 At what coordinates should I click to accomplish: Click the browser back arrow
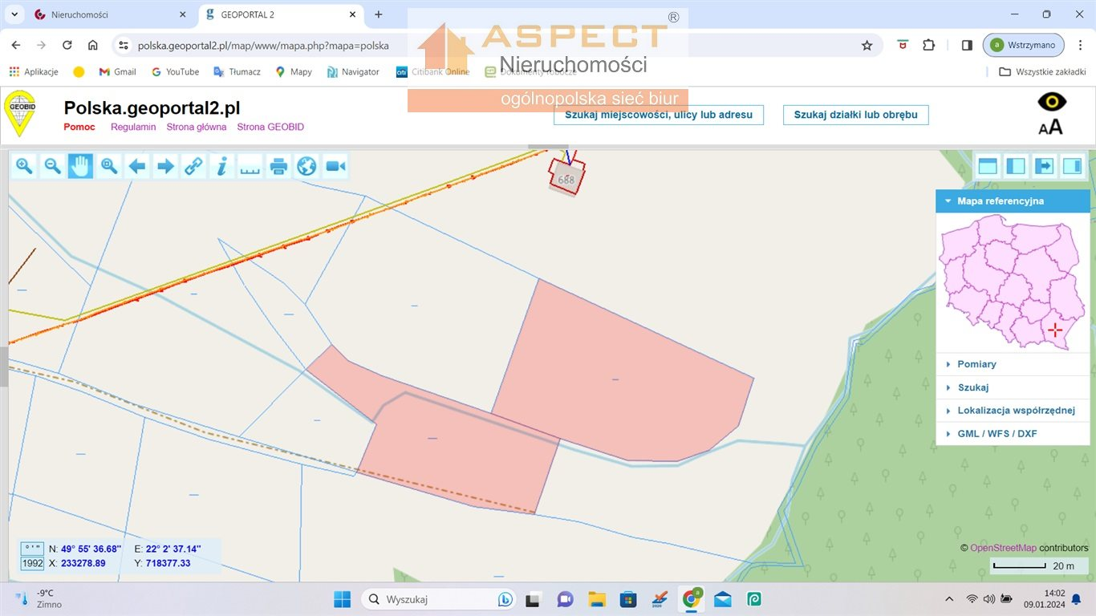click(16, 46)
